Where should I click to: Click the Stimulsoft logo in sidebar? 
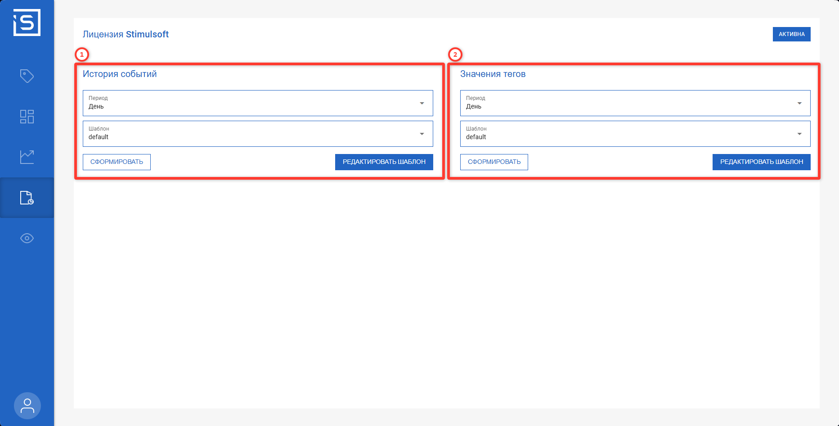(27, 23)
